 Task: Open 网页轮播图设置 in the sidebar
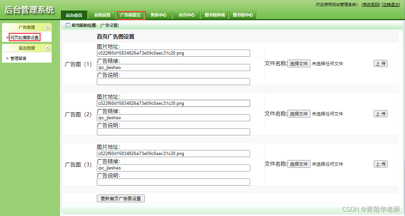coord(24,38)
